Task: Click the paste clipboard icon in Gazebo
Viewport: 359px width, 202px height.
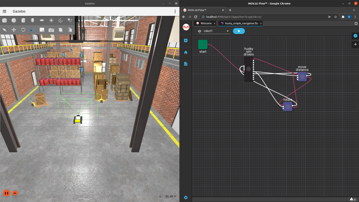Action: (x=70, y=30)
